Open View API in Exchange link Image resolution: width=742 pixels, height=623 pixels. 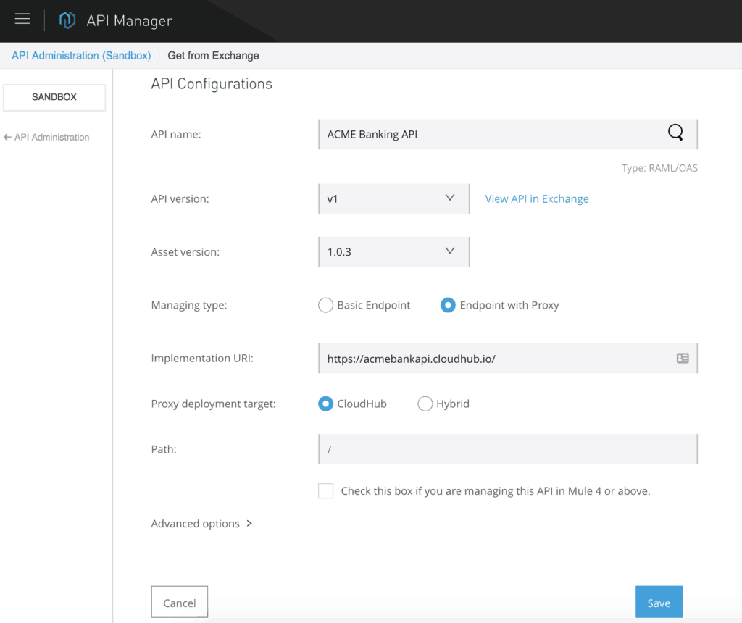(536, 198)
